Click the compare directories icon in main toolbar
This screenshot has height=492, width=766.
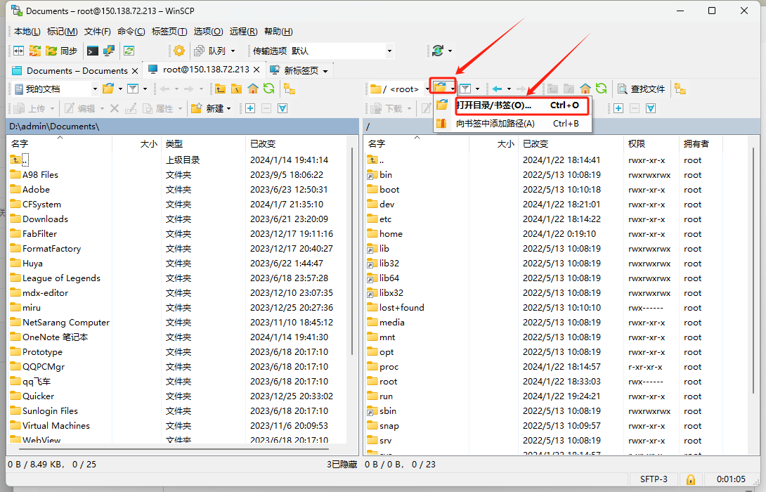tap(18, 51)
